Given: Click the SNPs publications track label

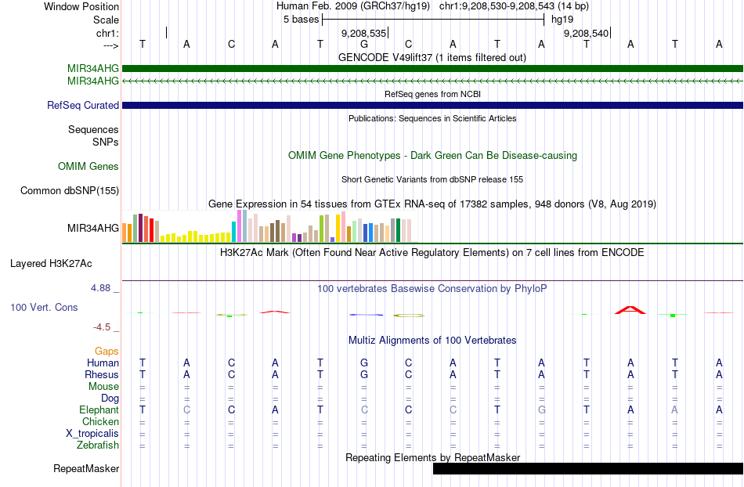Looking at the screenshot, I should pos(106,142).
